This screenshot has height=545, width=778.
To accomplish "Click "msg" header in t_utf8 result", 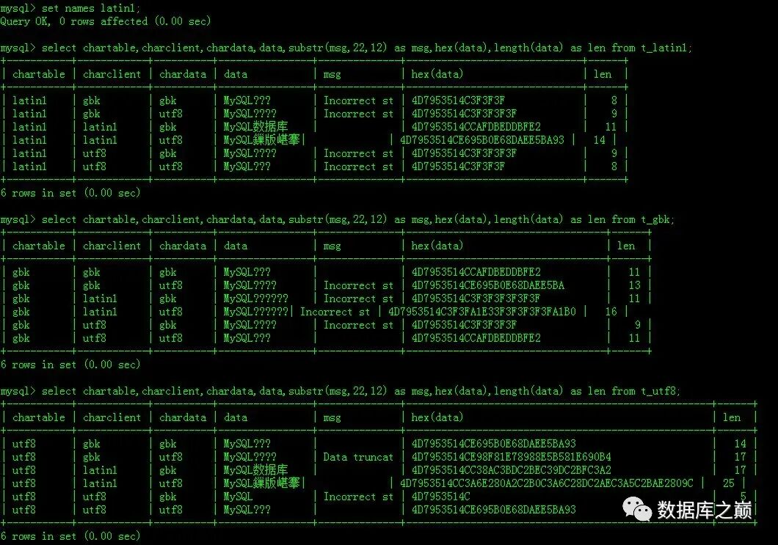I will point(332,417).
